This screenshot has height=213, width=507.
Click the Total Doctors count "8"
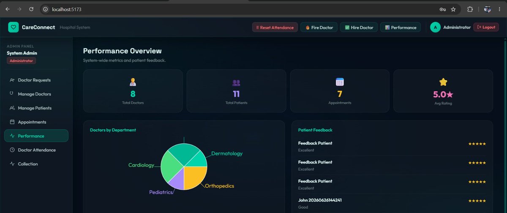[x=133, y=94]
